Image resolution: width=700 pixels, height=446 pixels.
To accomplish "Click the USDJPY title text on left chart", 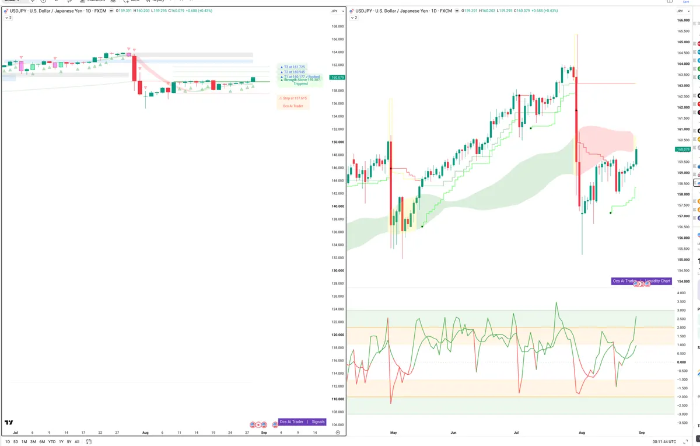I will pos(57,11).
